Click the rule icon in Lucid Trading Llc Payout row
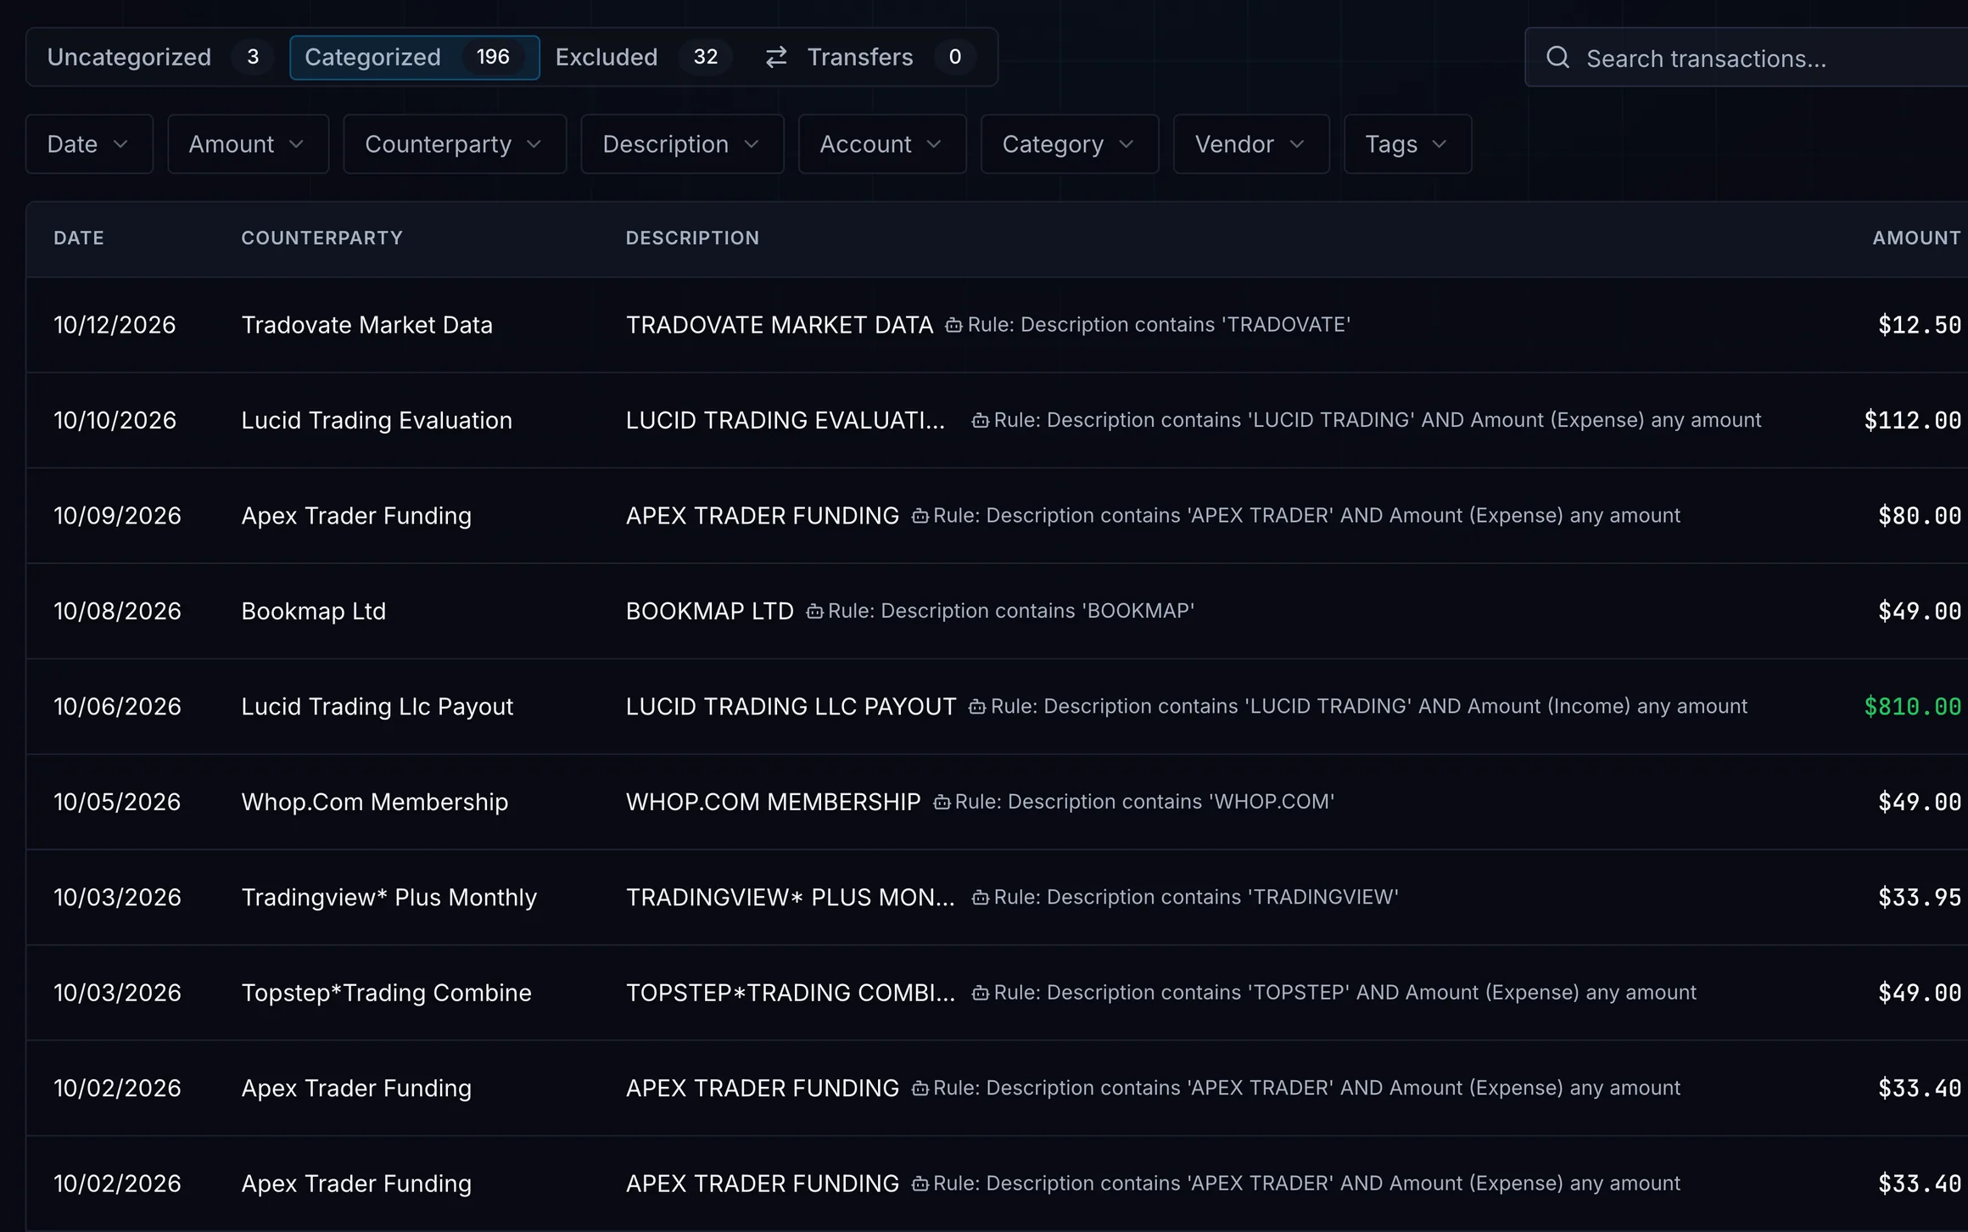Viewport: 1968px width, 1232px height. point(977,707)
